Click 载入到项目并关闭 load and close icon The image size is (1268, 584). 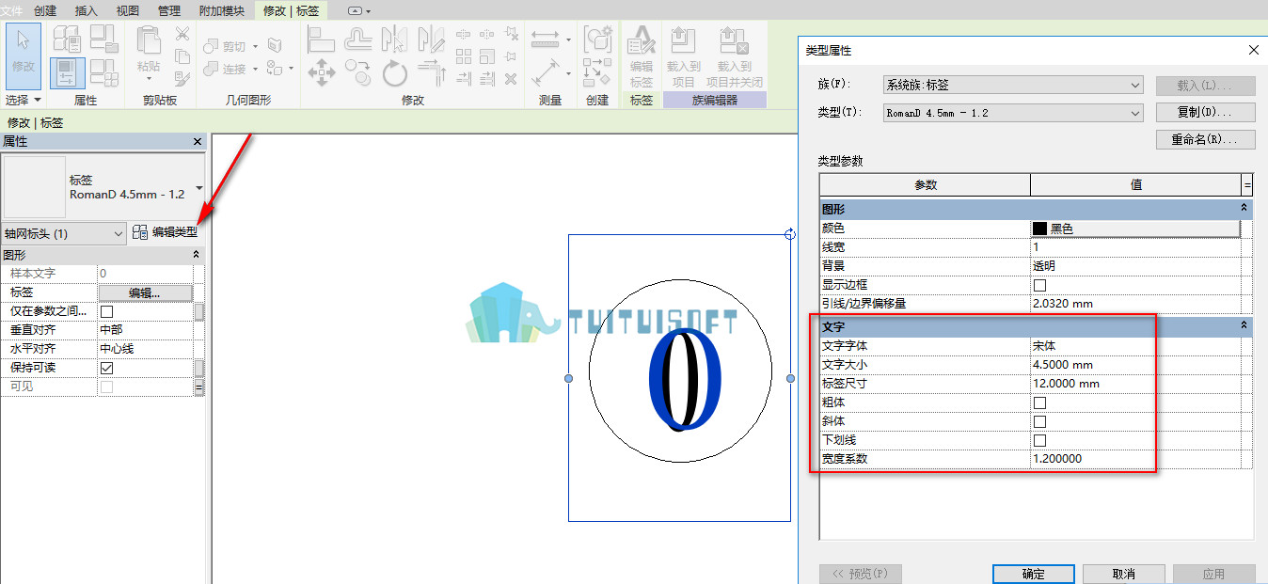pyautogui.click(x=734, y=55)
